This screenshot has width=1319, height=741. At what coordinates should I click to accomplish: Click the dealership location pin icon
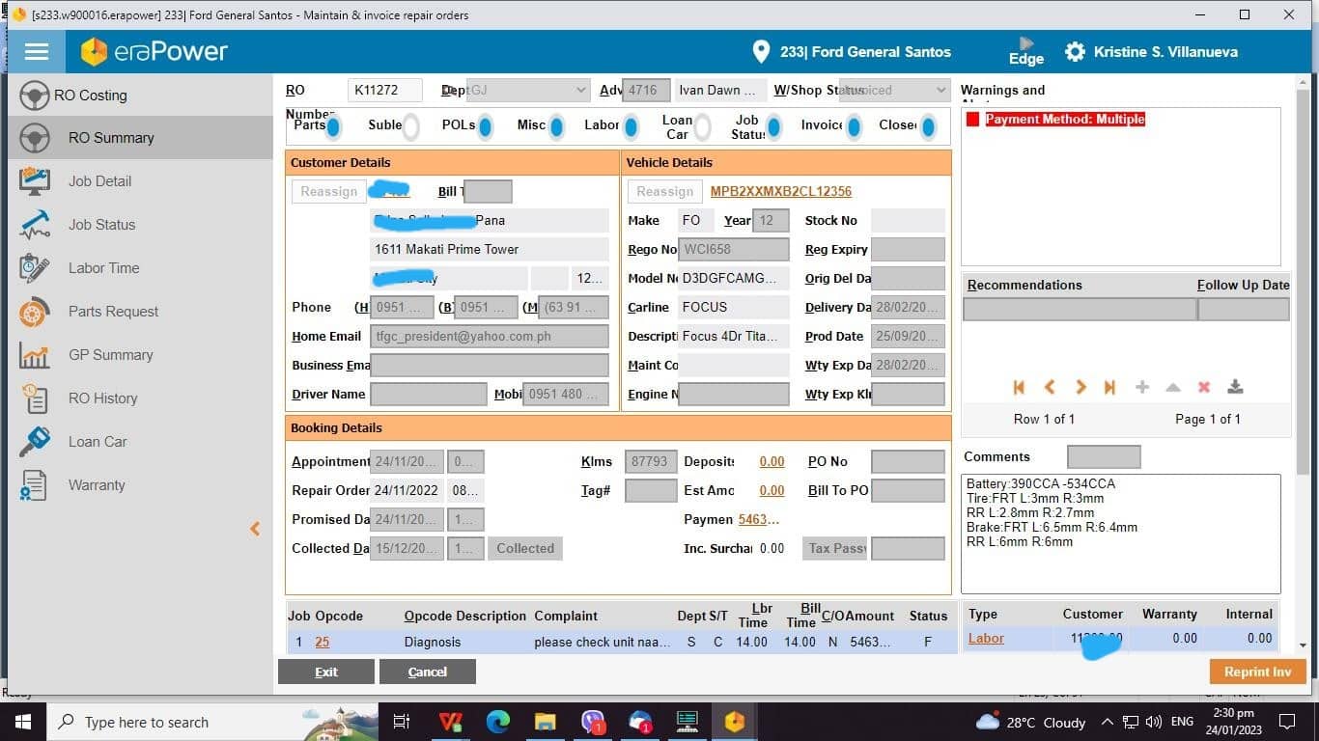[x=761, y=52]
